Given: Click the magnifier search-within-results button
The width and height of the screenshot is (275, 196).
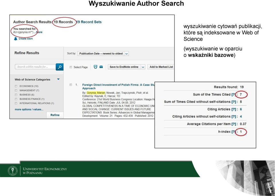Looking at the screenshot, I should [60, 67].
